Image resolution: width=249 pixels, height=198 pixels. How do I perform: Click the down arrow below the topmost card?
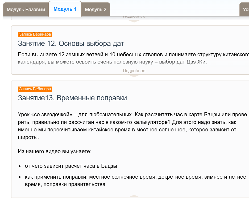134,21
